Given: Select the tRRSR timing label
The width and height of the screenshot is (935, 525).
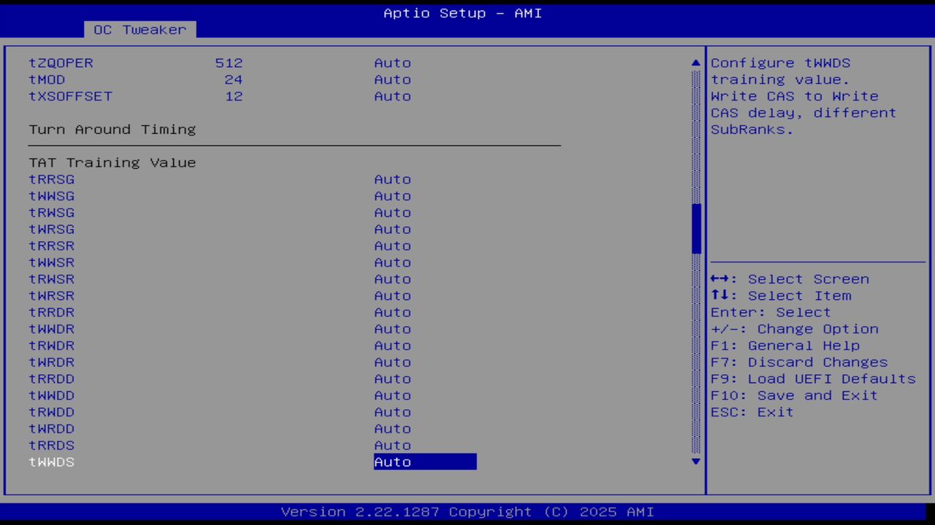Looking at the screenshot, I should (x=51, y=246).
